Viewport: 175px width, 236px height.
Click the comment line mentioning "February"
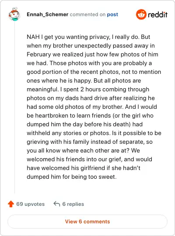point(92,54)
